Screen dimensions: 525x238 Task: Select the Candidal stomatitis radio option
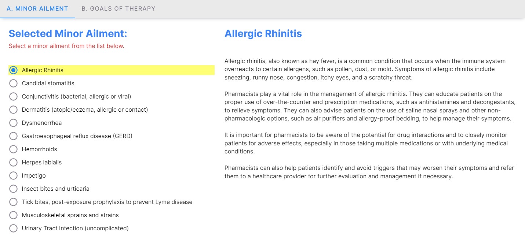click(x=14, y=83)
